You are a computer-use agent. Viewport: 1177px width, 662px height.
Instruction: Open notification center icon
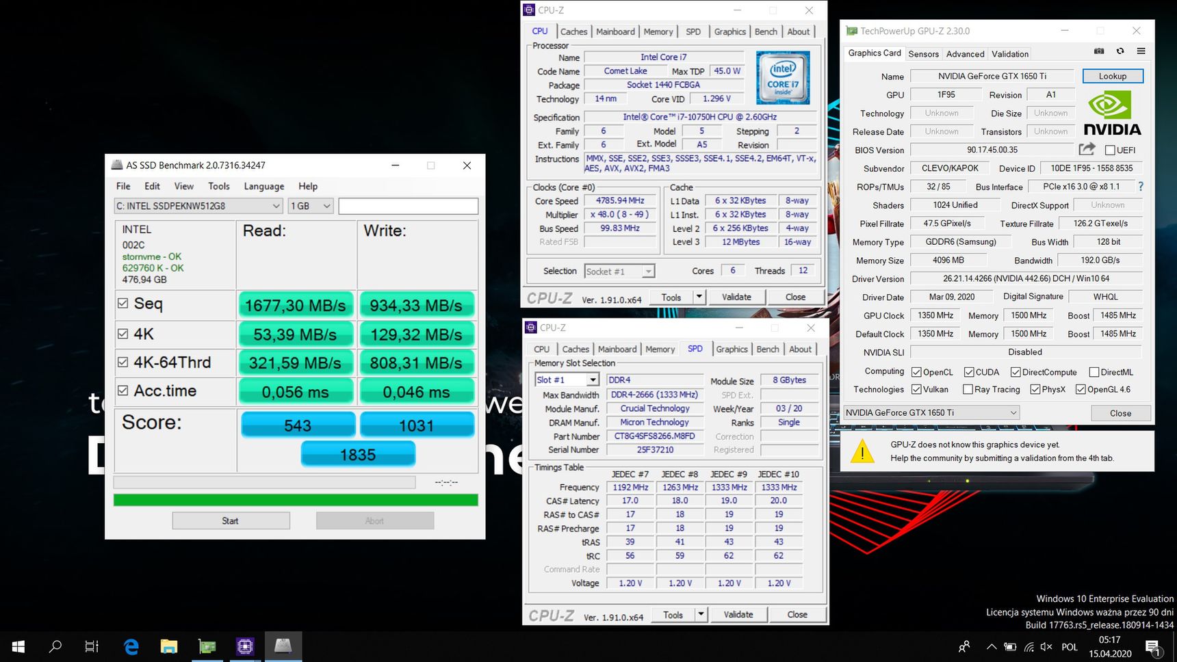tap(1153, 647)
